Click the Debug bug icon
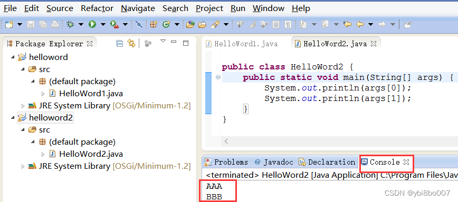This screenshot has width=458, height=202. coord(70,24)
